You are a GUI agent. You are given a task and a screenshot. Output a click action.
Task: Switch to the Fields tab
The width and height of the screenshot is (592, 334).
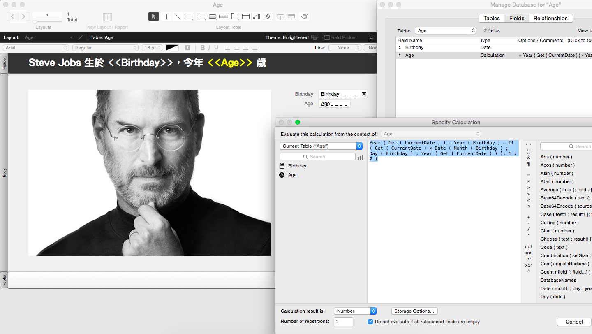pos(517,18)
